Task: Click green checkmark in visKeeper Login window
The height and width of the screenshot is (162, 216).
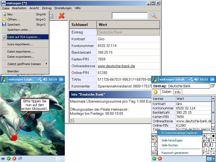Action: [x=9, y=158]
